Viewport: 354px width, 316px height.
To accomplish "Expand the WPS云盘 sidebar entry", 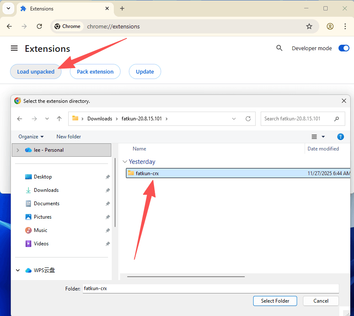I will [x=18, y=270].
